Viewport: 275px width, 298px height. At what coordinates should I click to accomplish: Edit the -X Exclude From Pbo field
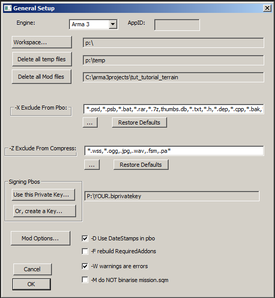pos(173,109)
